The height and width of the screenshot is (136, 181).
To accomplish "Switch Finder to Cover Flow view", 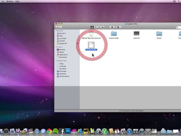I will click(x=103, y=27).
